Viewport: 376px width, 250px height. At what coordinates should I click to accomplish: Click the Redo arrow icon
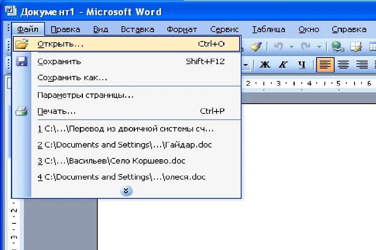pos(306,46)
